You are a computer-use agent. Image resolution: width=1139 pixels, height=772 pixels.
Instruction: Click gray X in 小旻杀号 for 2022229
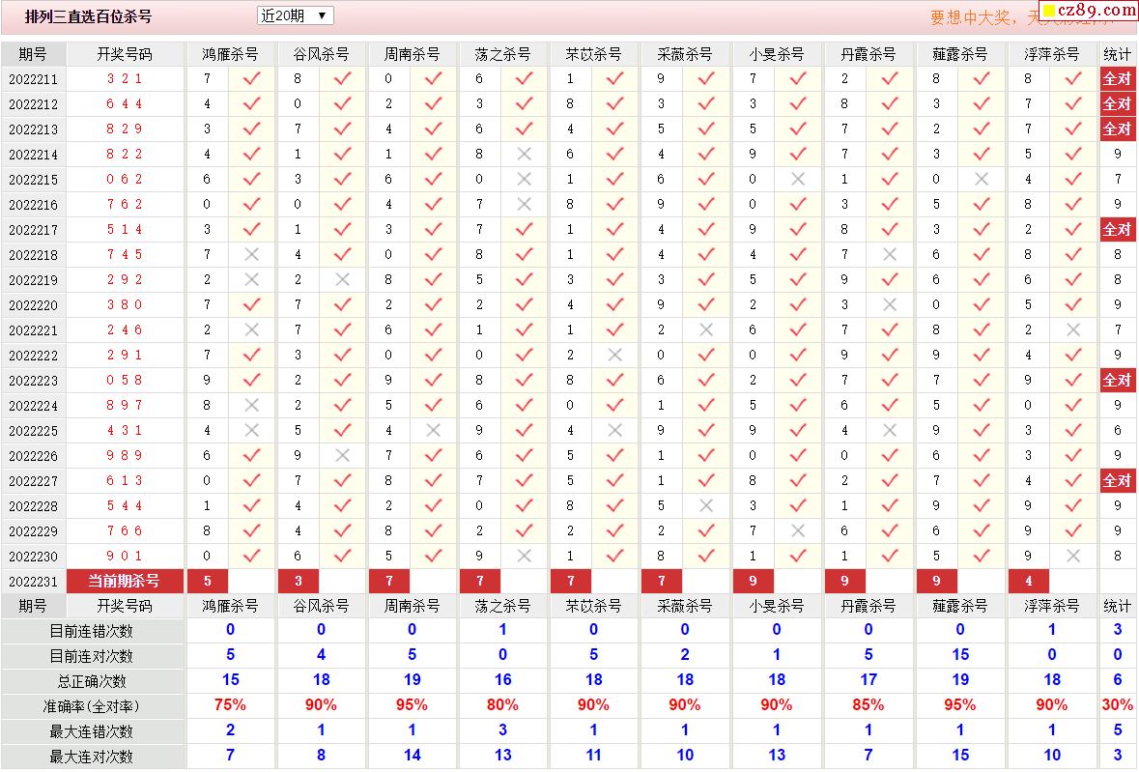click(x=798, y=530)
